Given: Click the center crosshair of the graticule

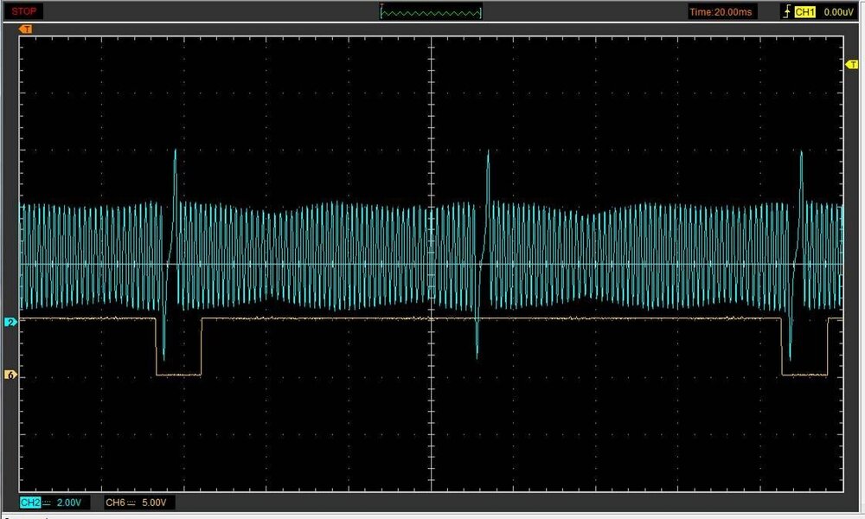Looking at the screenshot, I should tap(431, 264).
